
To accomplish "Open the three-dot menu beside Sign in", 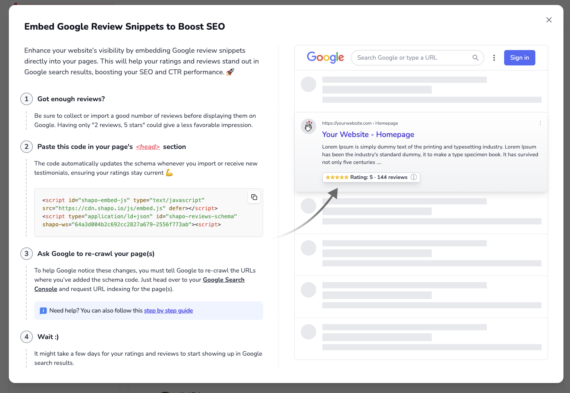I will click(x=494, y=57).
